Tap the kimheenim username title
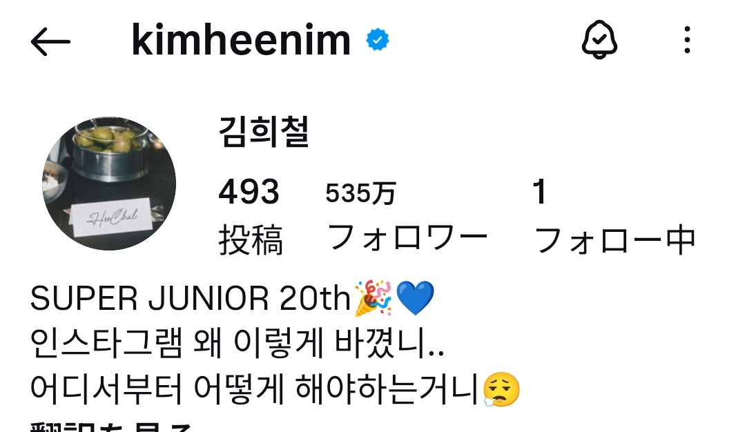This screenshot has width=736, height=432. 241,40
